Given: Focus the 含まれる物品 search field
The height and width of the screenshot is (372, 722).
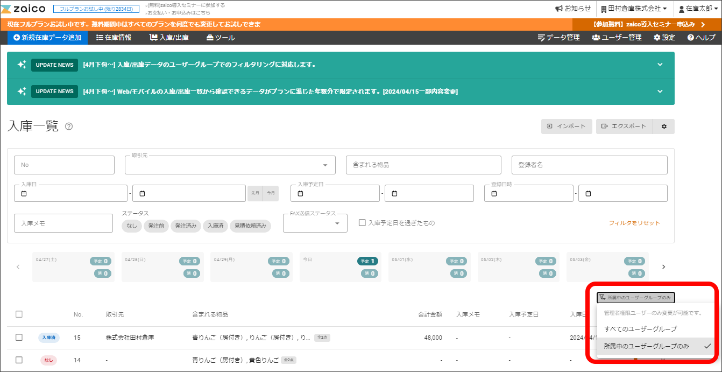Looking at the screenshot, I should coord(423,165).
